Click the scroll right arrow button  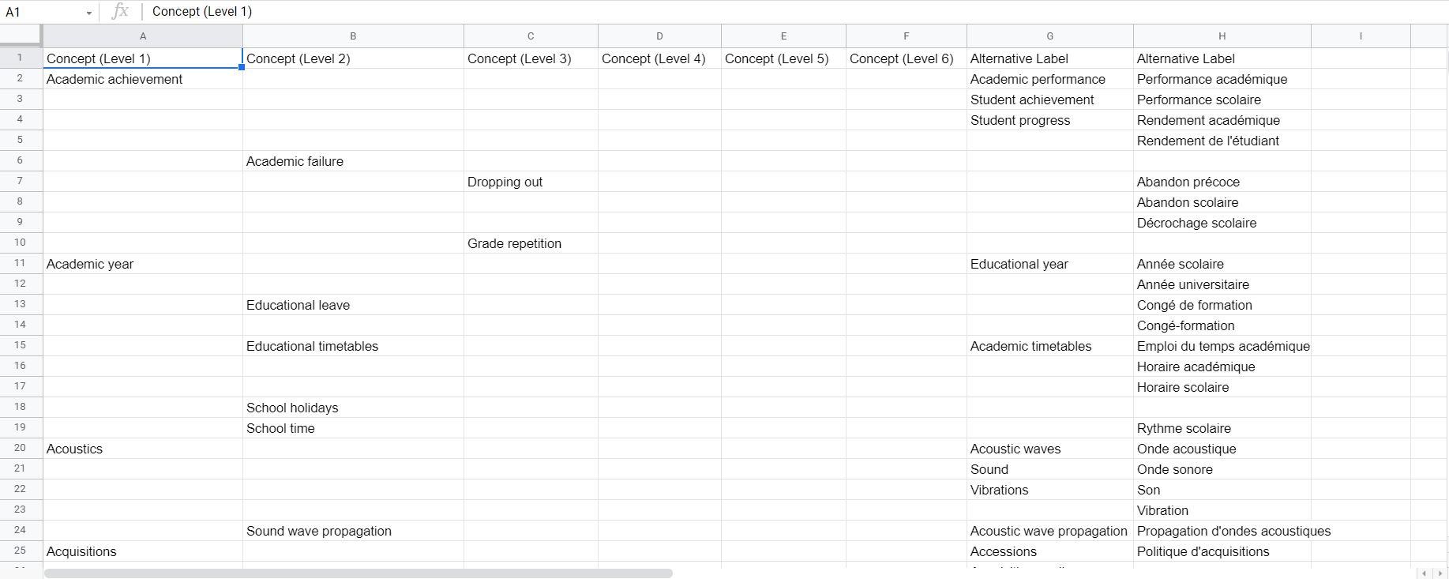tap(1440, 573)
